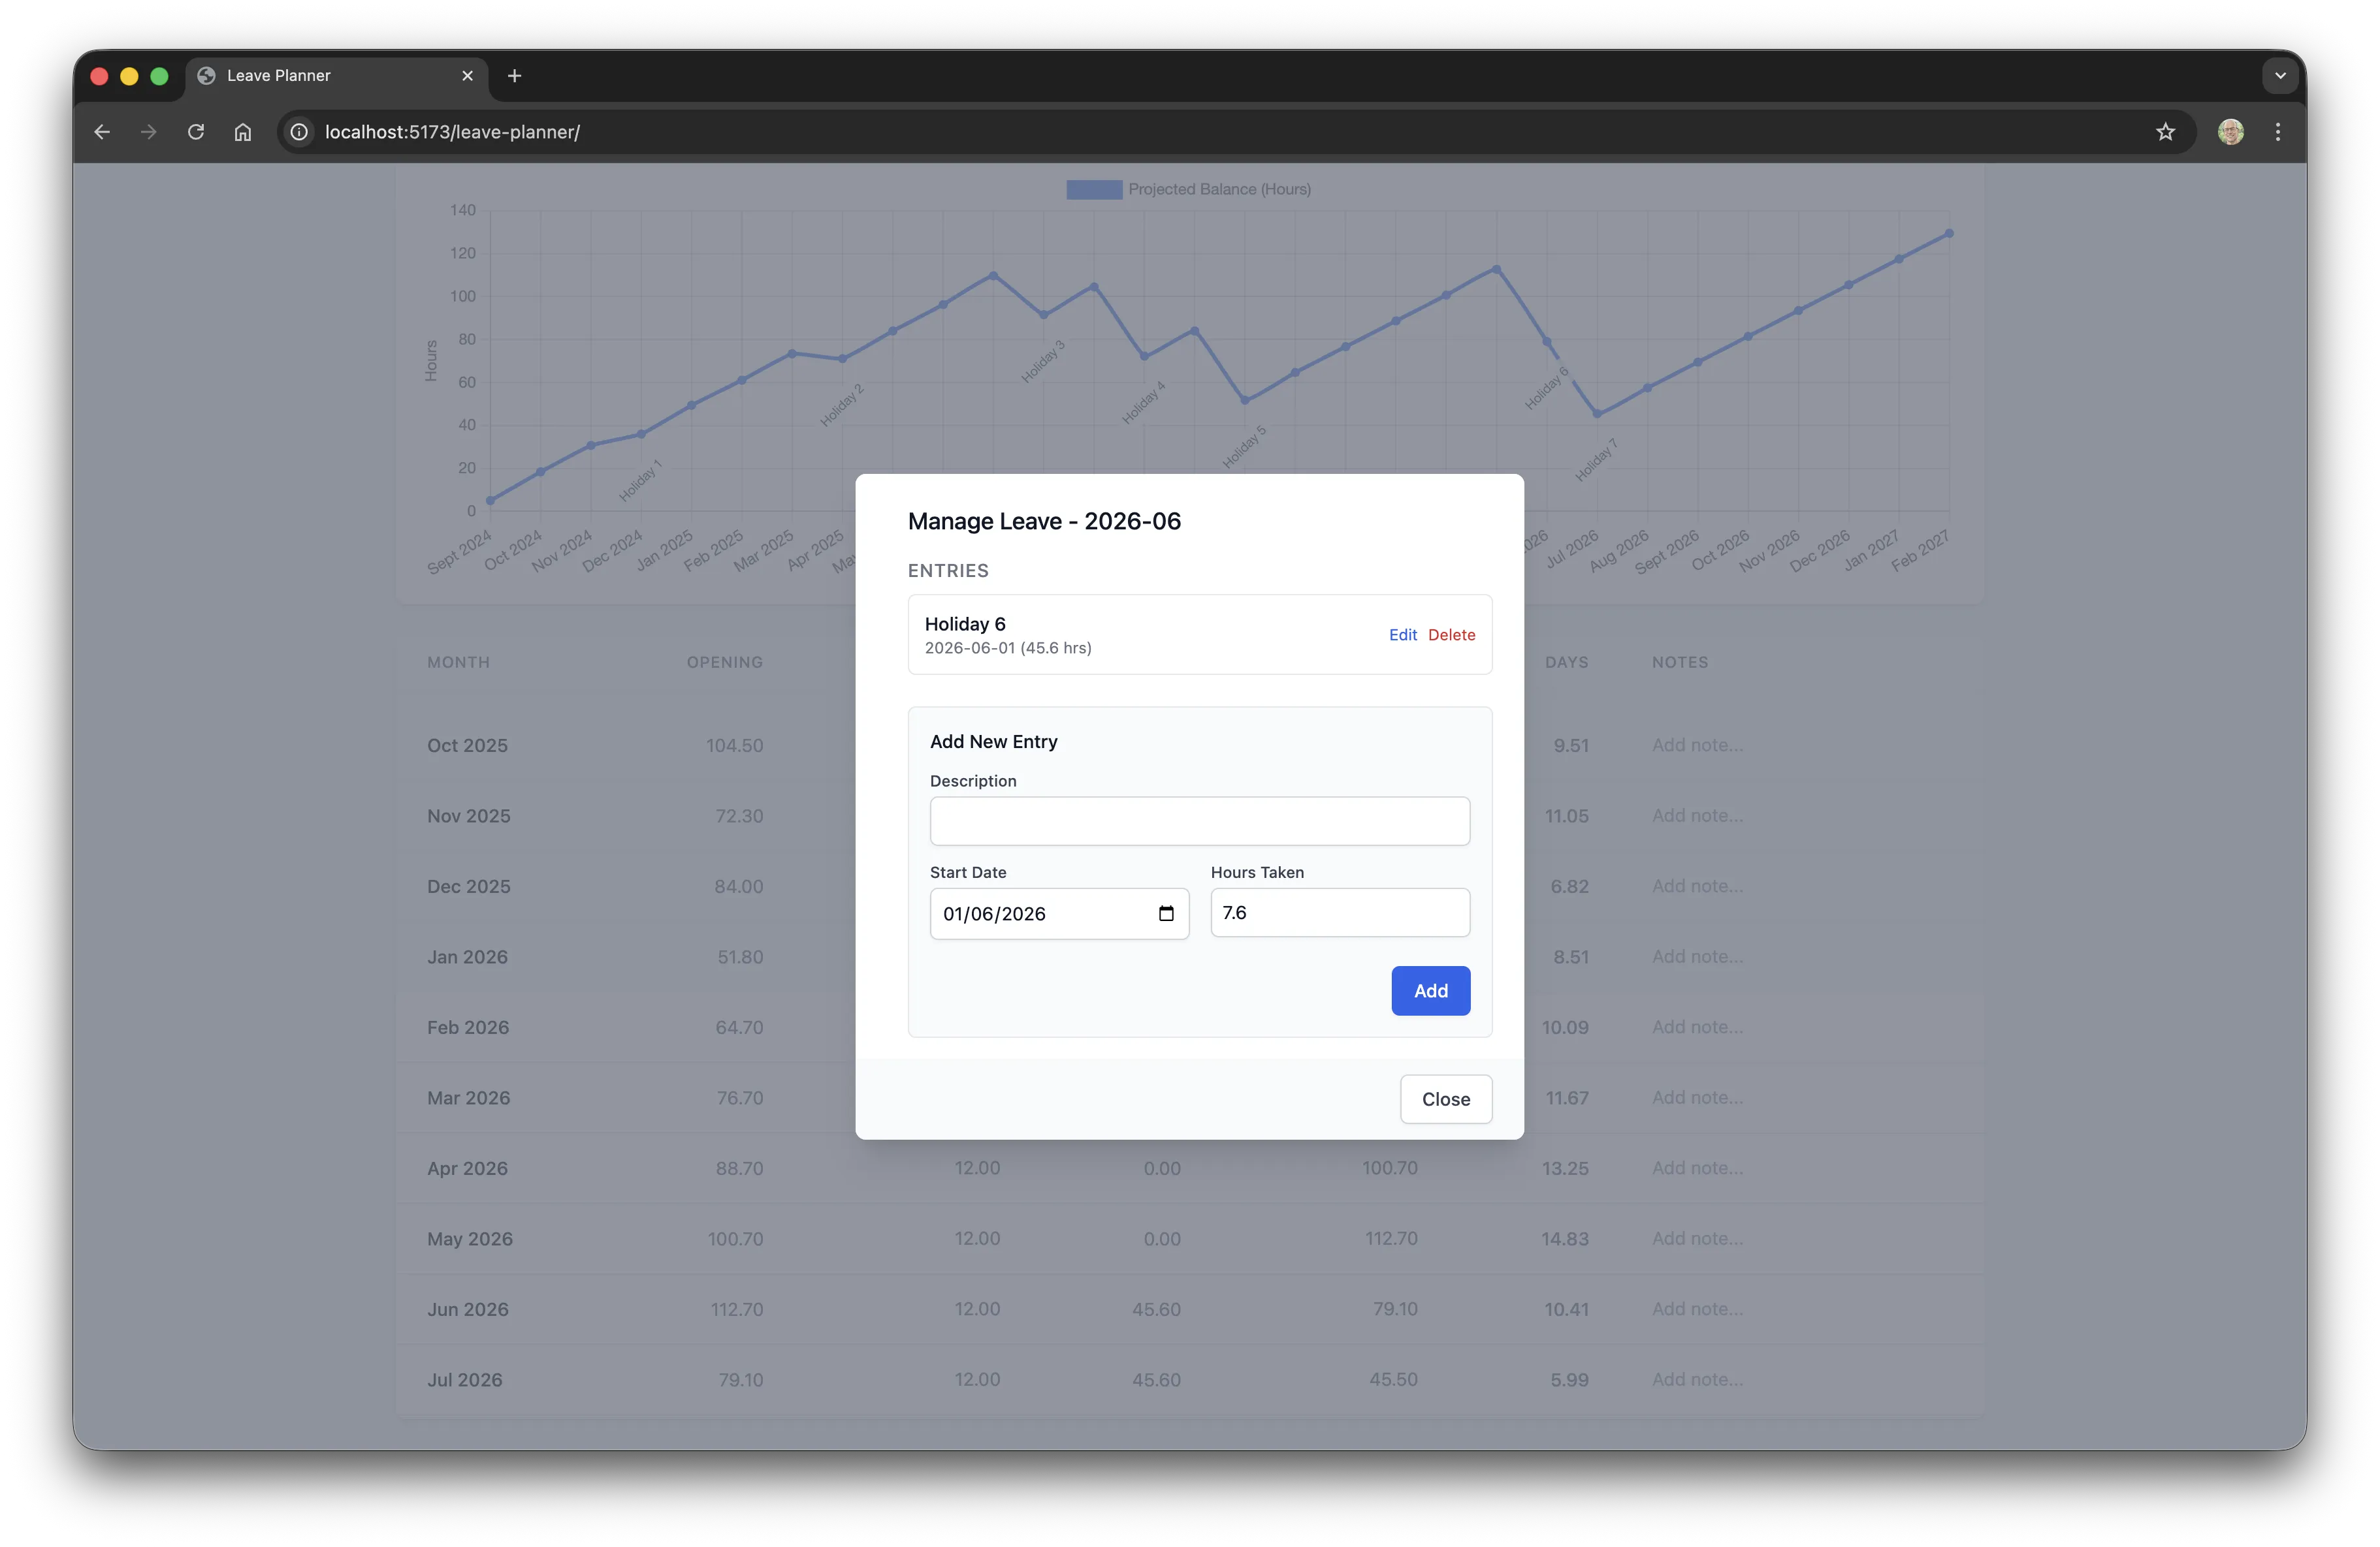The width and height of the screenshot is (2380, 1547).
Task: Click the browser forward arrow
Action: (149, 132)
